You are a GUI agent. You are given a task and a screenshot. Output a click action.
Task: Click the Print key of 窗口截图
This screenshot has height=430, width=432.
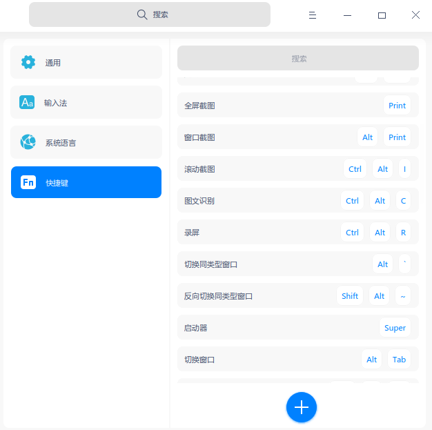397,137
